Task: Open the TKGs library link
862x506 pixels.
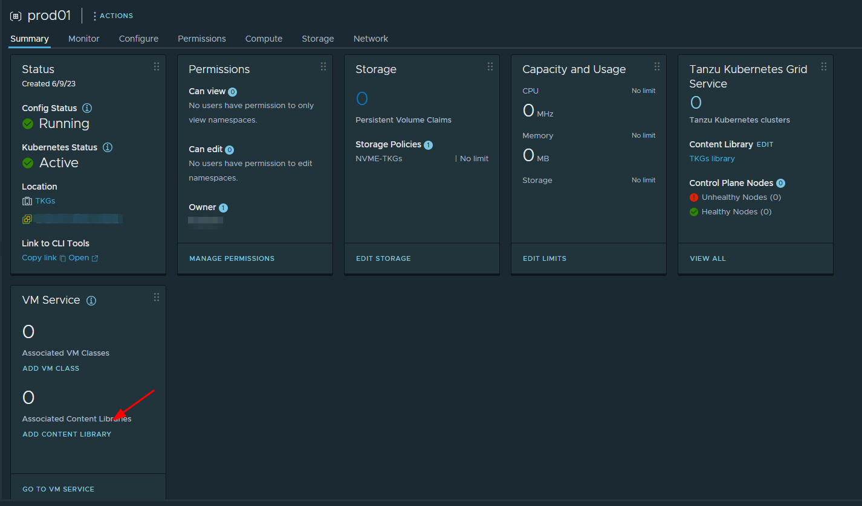Action: click(712, 159)
